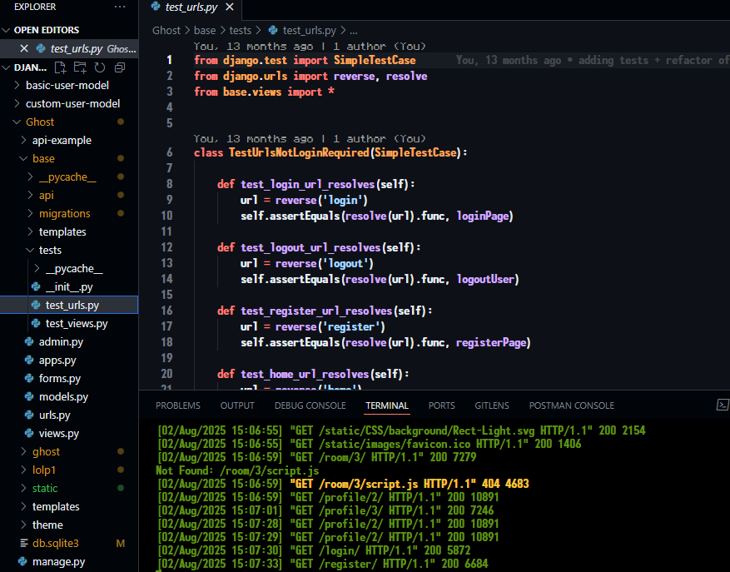Expand the migrations folder
Screen dimensions: 730x572
[x=32, y=214]
